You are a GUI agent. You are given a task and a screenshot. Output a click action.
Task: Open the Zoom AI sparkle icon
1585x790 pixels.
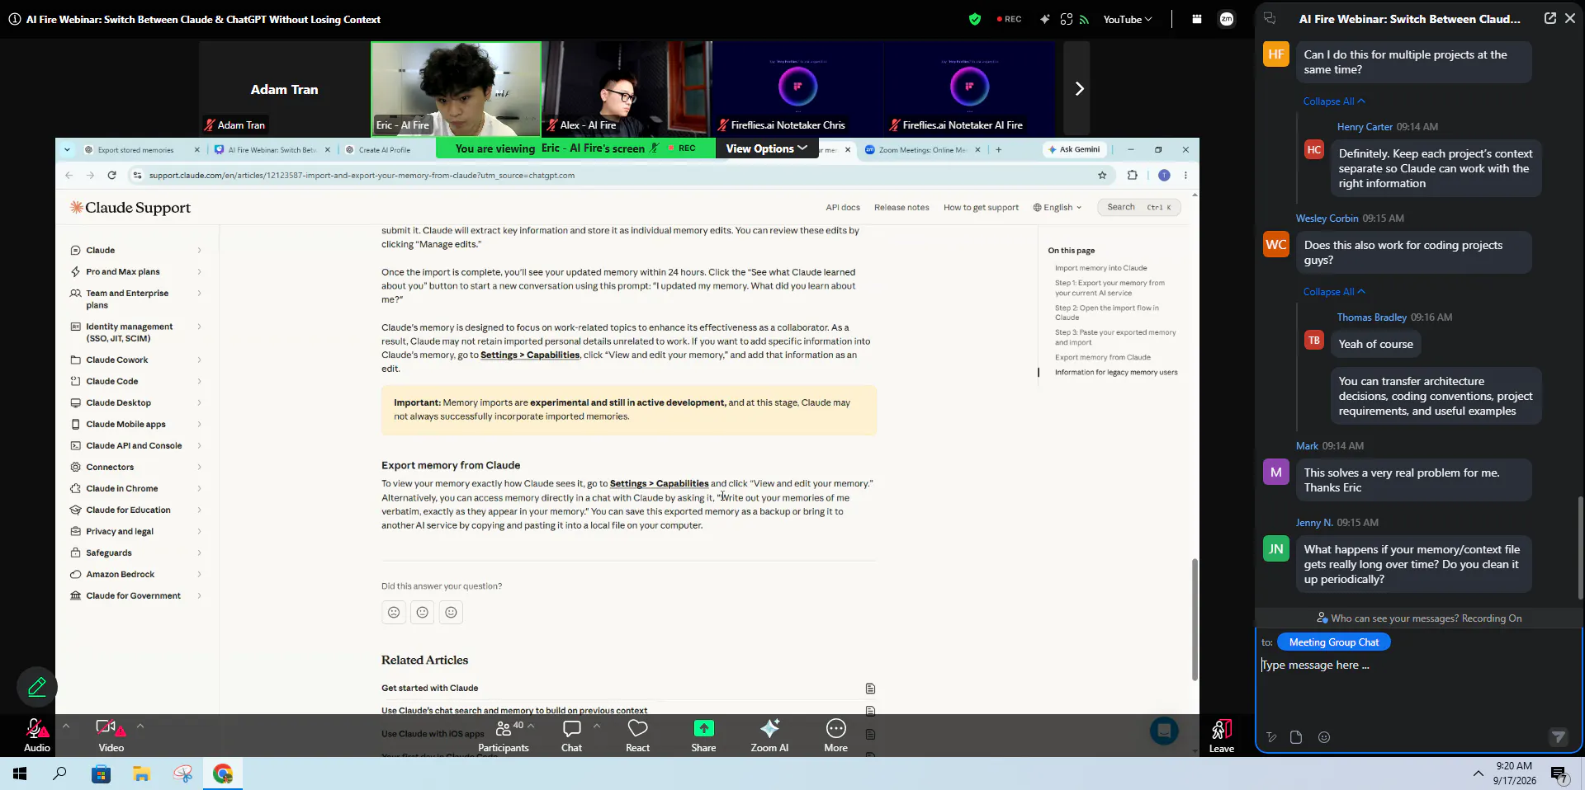coord(769,729)
